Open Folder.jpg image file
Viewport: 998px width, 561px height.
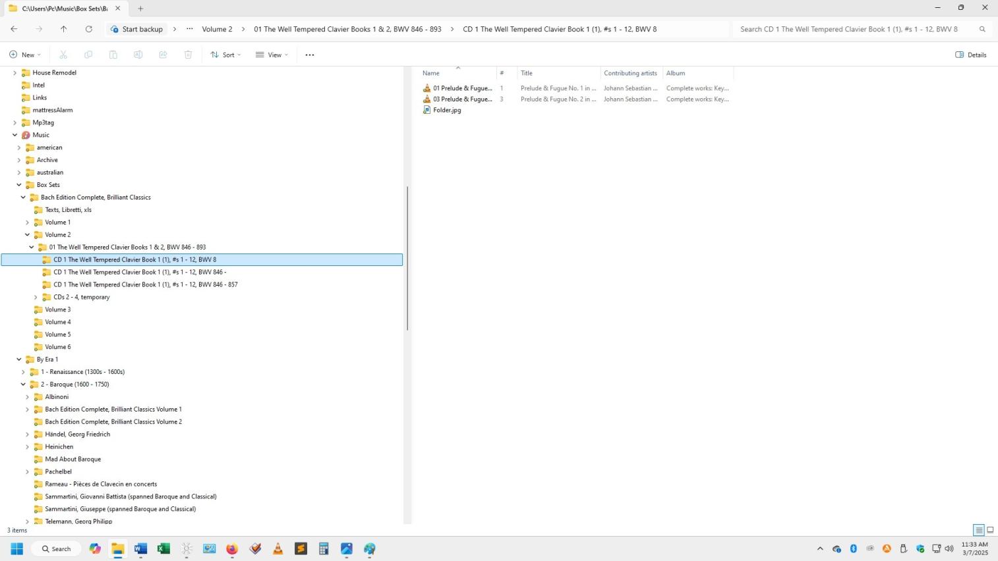(x=446, y=110)
